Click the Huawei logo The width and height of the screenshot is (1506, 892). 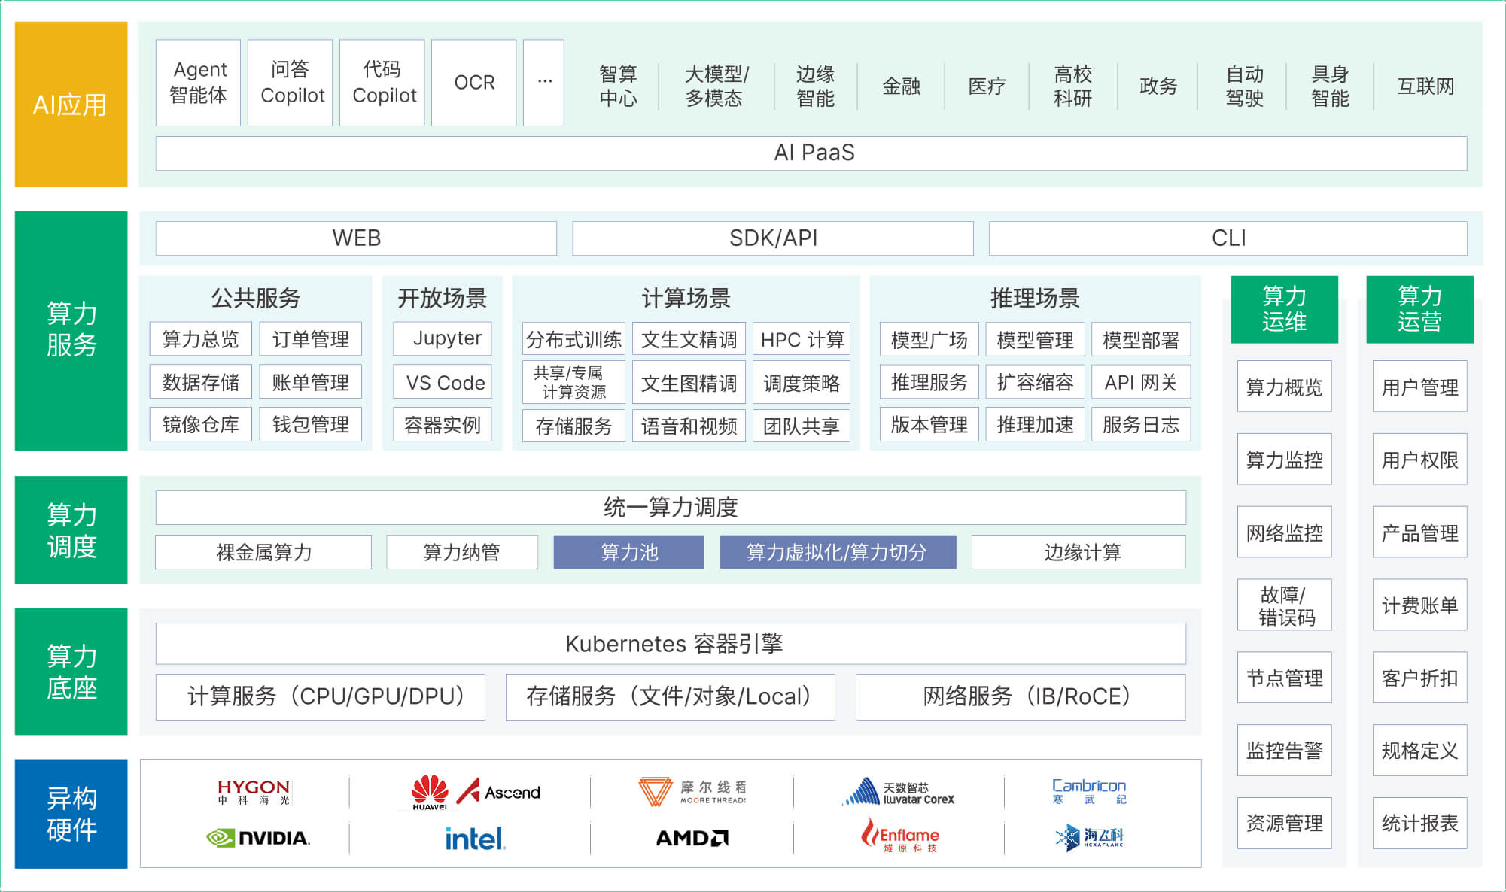(x=430, y=791)
